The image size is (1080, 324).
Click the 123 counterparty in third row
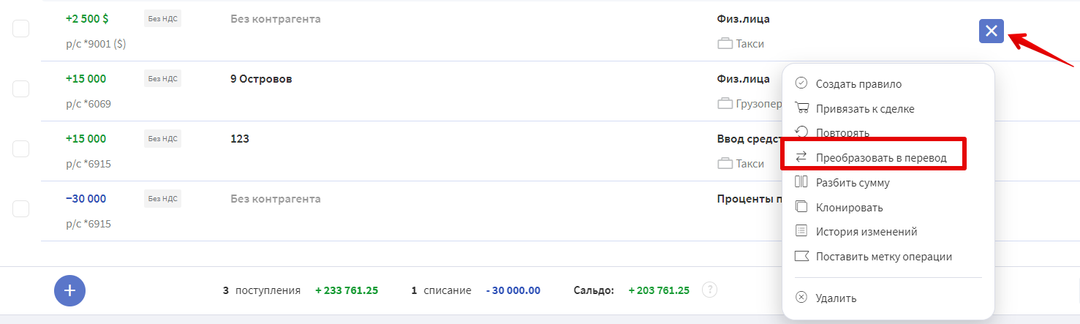pos(239,139)
